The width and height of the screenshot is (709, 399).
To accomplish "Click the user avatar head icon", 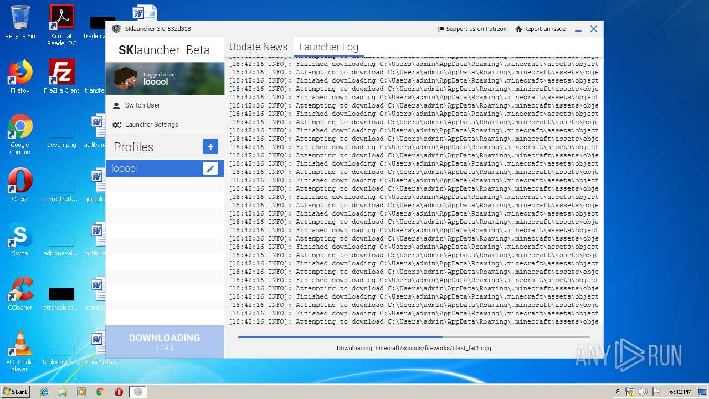I will [125, 79].
